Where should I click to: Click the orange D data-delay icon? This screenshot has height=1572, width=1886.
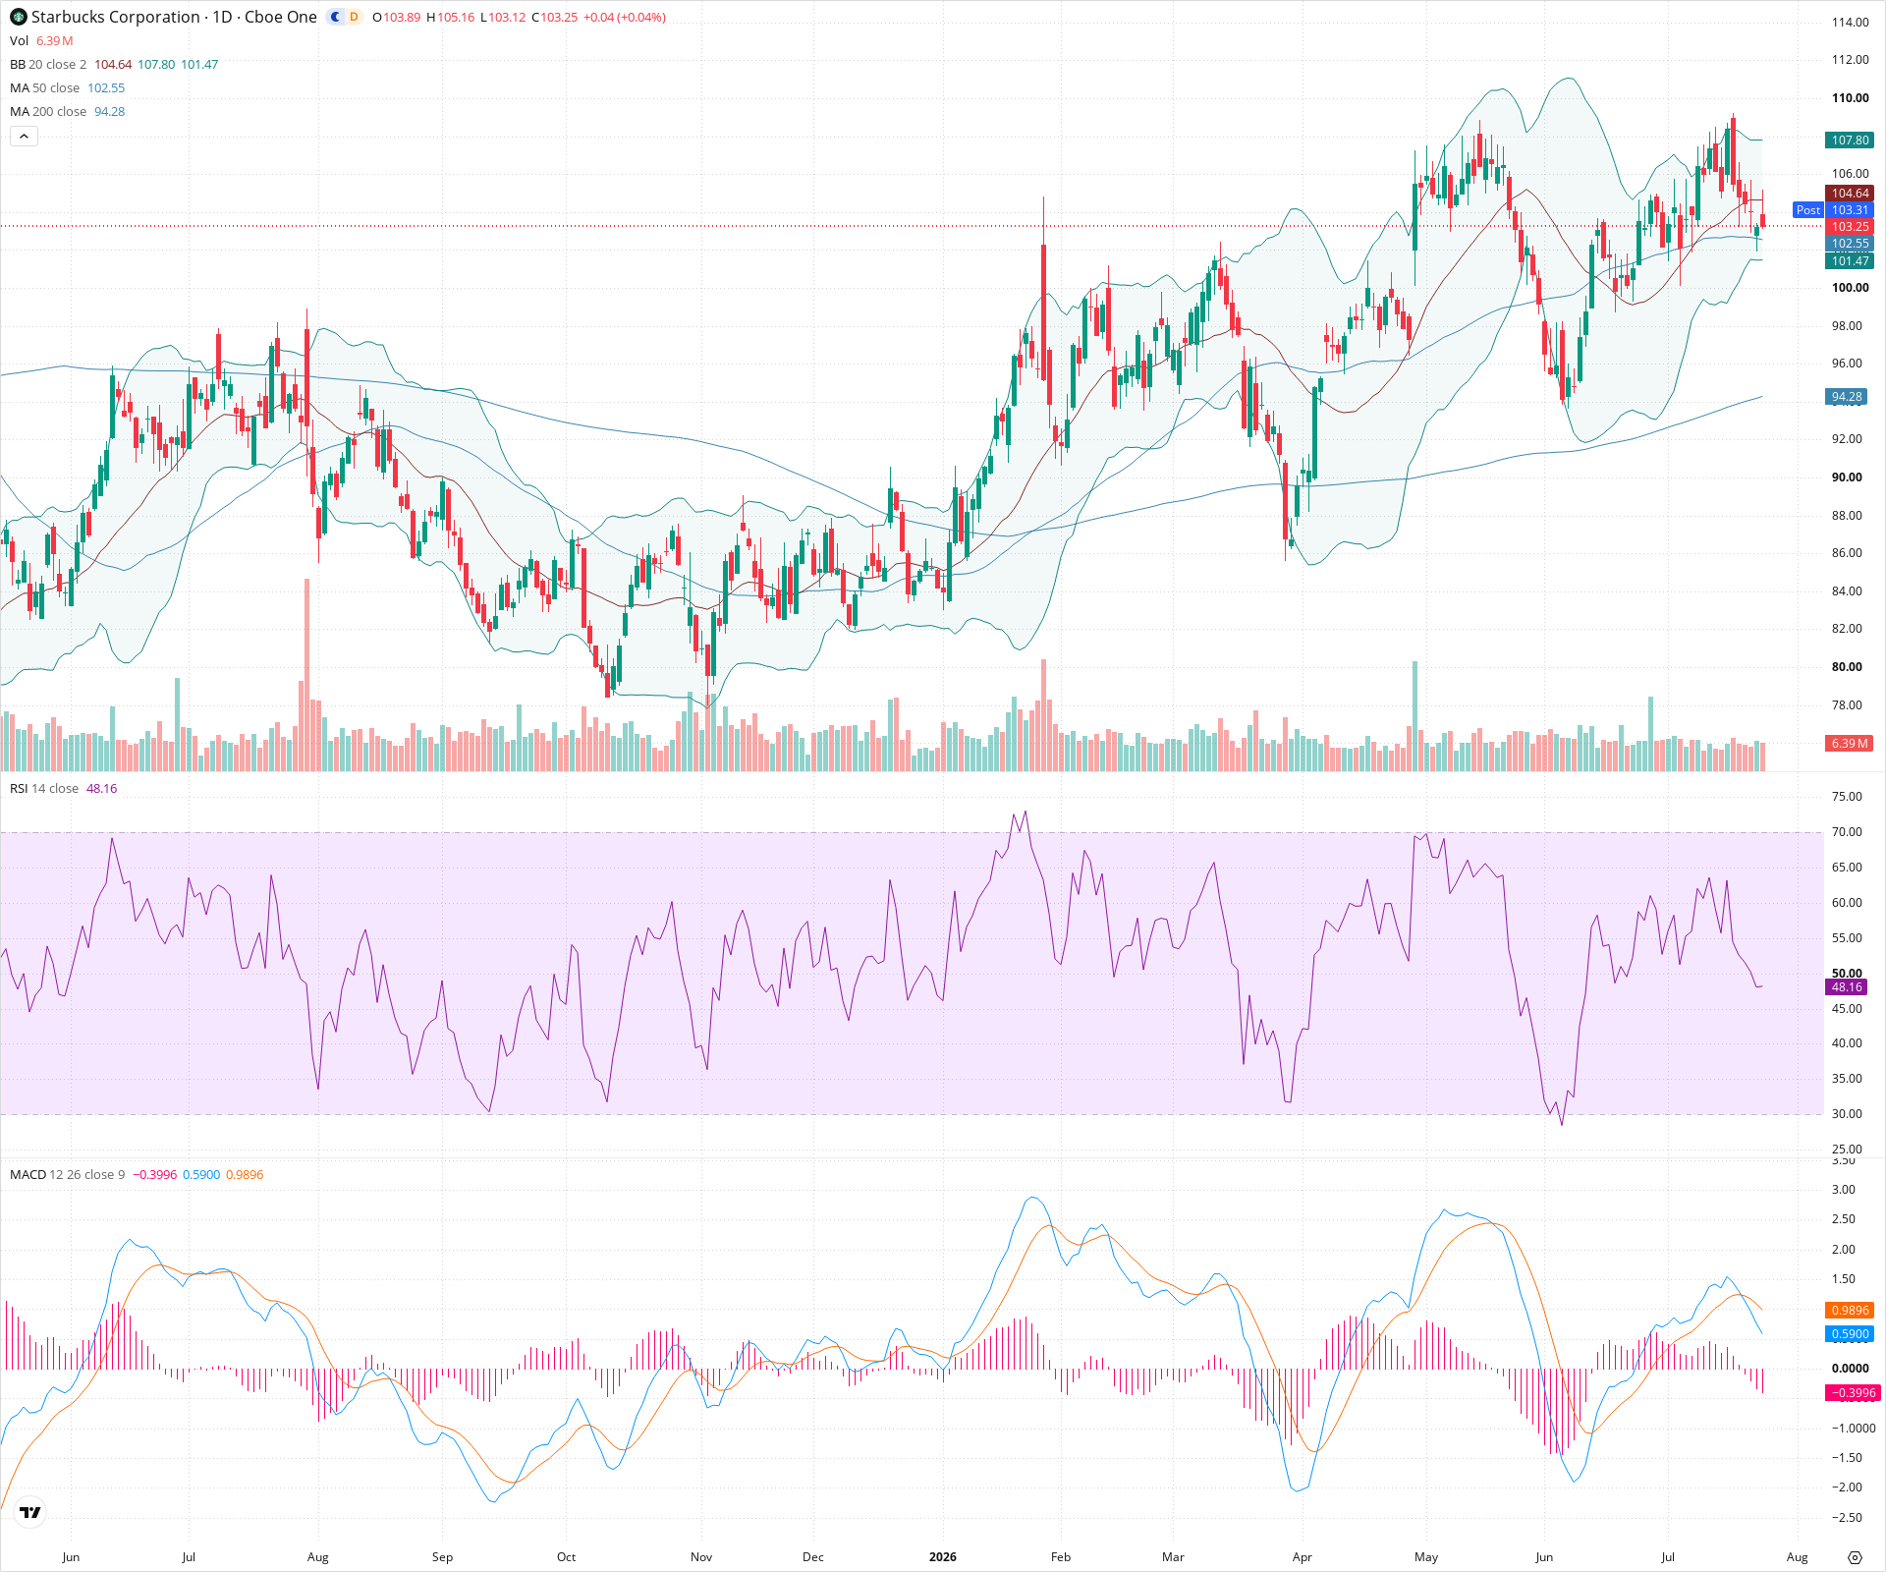(354, 17)
